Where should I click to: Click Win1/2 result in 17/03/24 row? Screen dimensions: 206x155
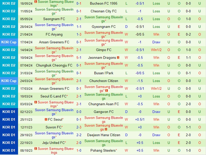pyautogui.click(x=156, y=88)
